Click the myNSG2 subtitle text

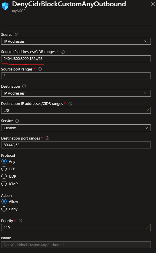[x=19, y=11]
